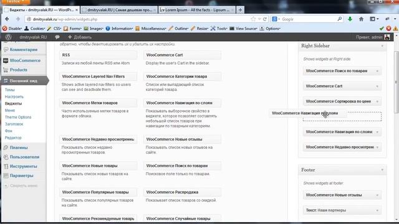Select WooCommerce Метки товаров widget
Screen dimensions: 399x224
coord(99,103)
